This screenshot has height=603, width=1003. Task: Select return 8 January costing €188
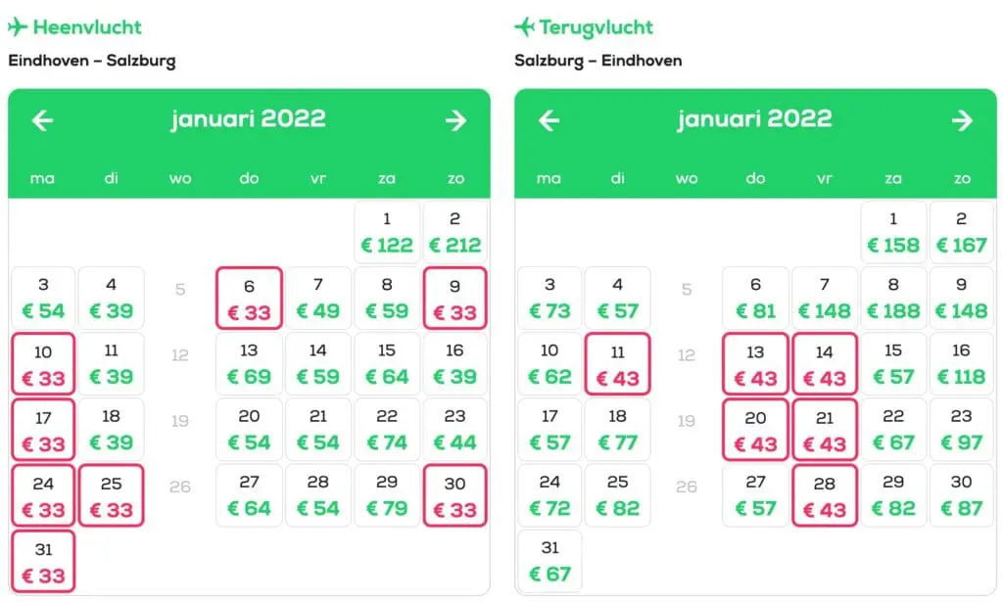pyautogui.click(x=893, y=298)
